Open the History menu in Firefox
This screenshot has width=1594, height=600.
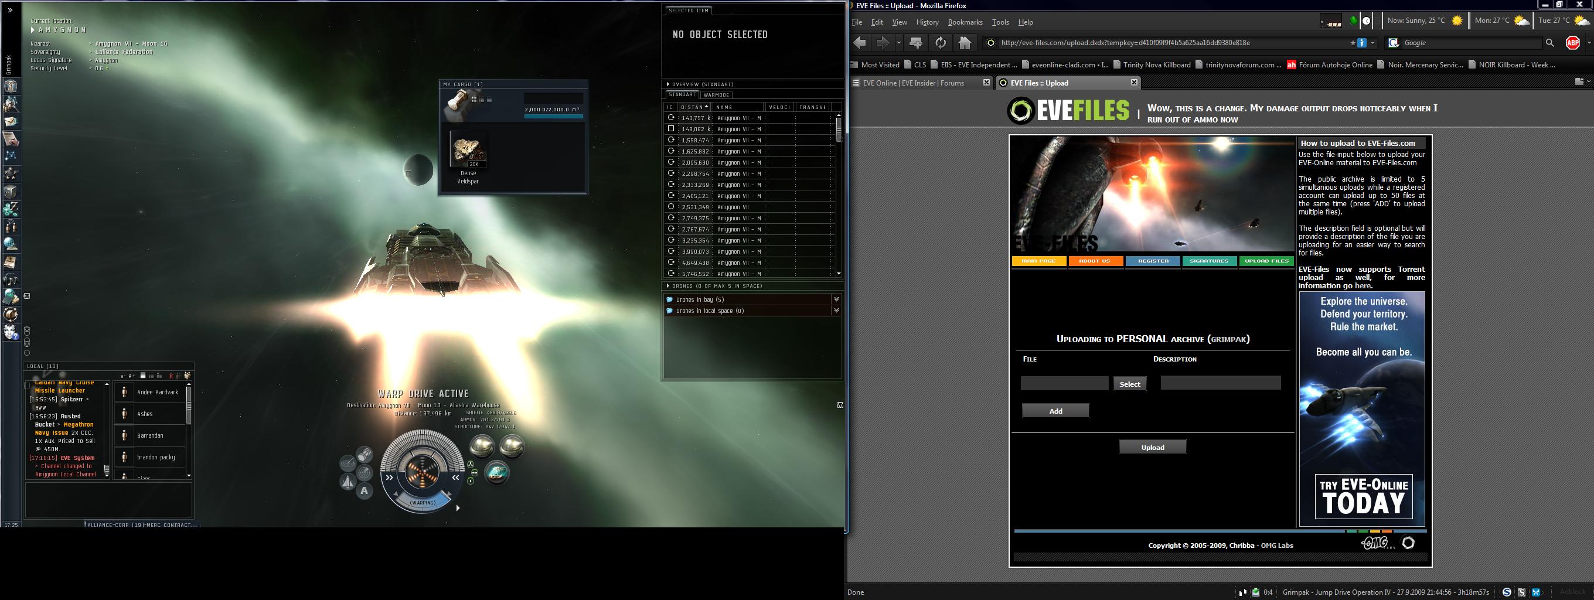927,22
